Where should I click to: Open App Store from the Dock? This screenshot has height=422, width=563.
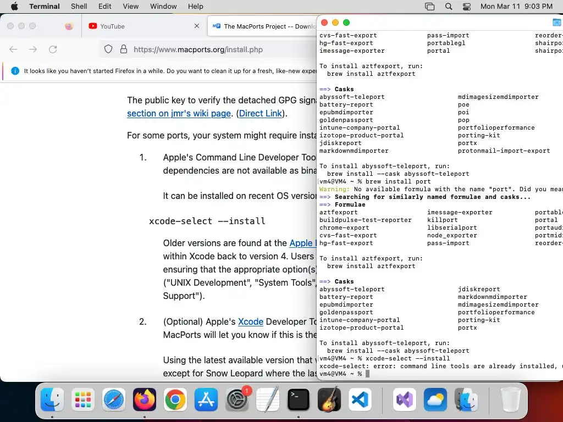pyautogui.click(x=206, y=399)
